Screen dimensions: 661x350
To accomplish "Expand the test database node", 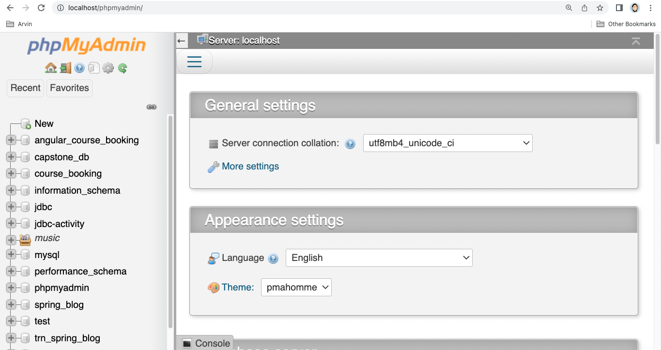I will click(11, 321).
